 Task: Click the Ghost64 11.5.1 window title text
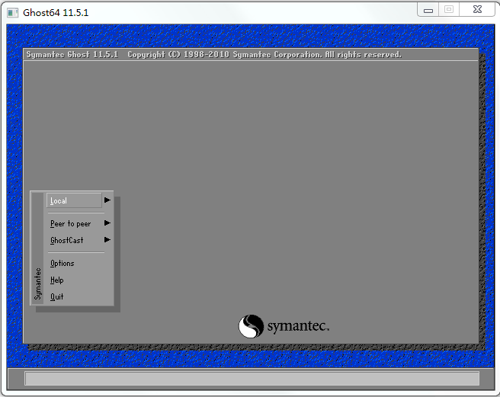point(56,13)
